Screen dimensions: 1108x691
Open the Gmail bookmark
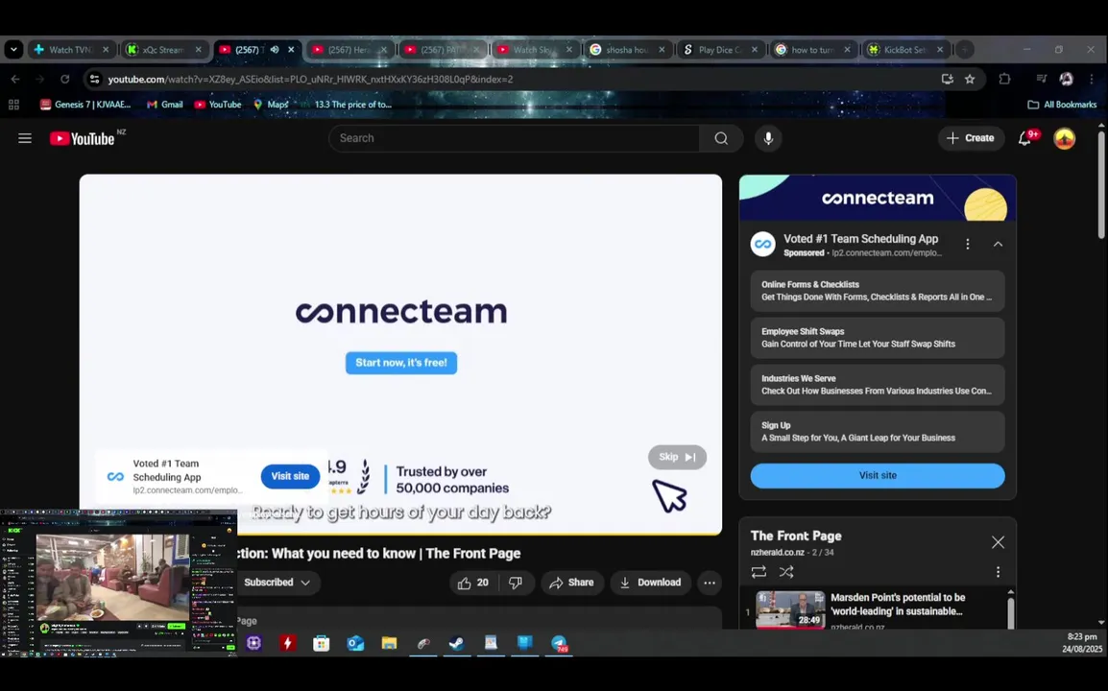(164, 105)
